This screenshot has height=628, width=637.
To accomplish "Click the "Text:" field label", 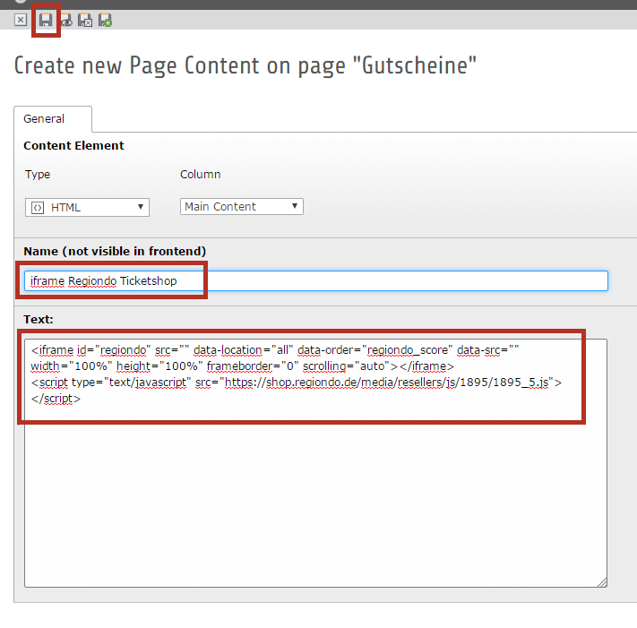I will click(39, 319).
